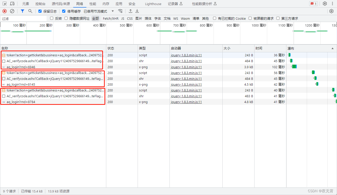337x195 pixels.
Task: Sort by 瀑布 column arrow
Action: click(332, 48)
